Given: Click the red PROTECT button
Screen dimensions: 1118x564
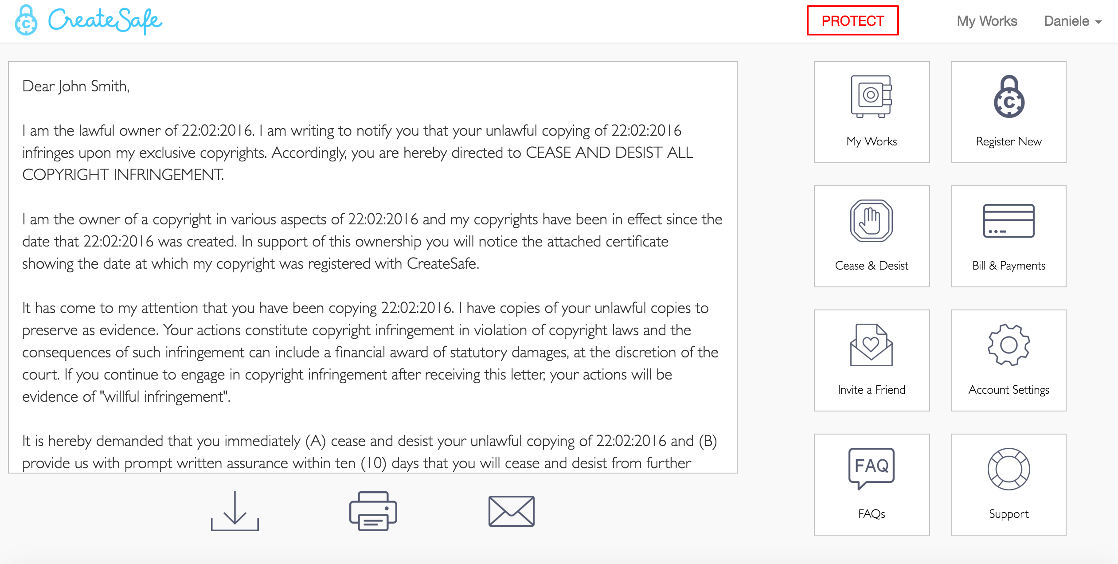Looking at the screenshot, I should (853, 20).
